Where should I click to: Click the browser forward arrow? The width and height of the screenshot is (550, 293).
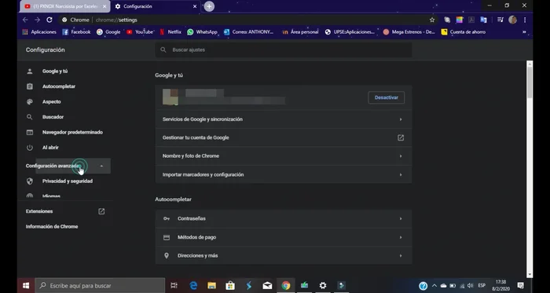point(37,20)
